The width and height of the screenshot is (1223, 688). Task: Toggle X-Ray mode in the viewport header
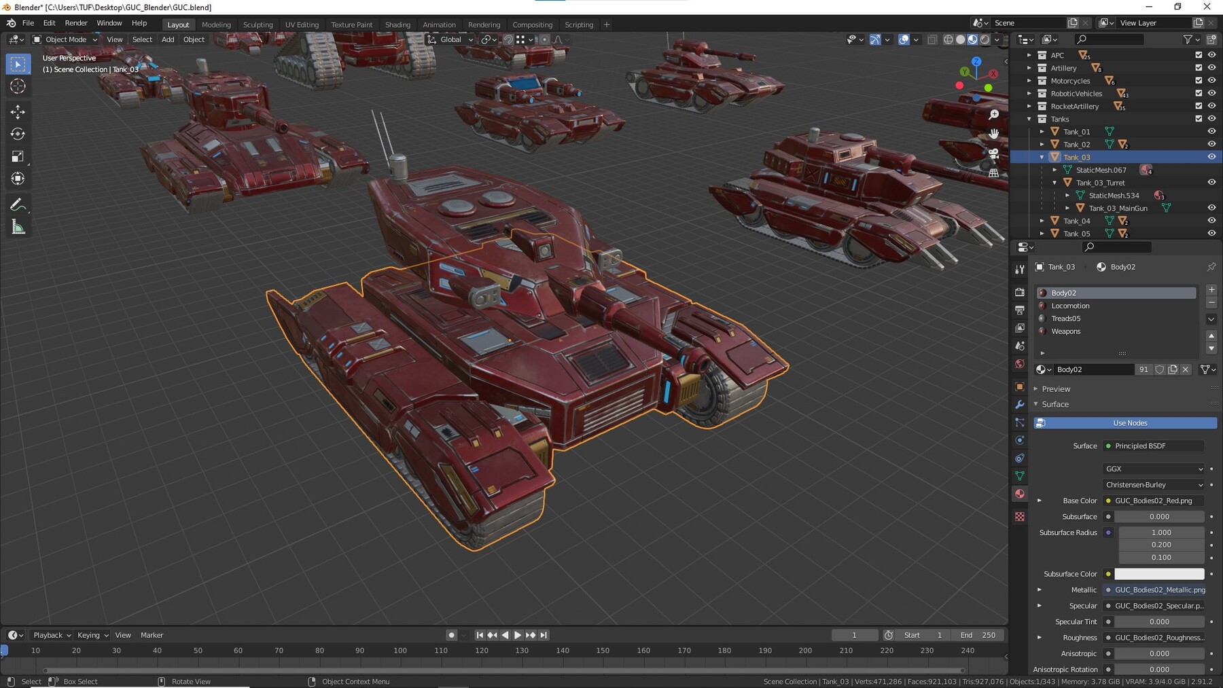point(932,39)
